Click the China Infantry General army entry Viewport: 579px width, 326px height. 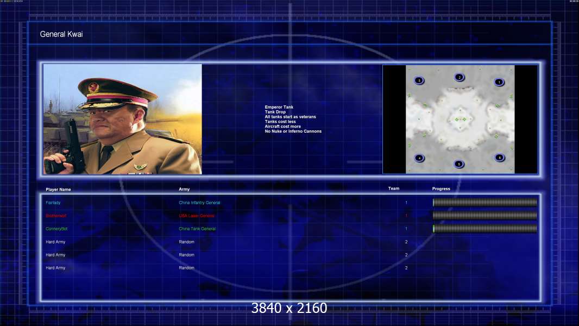pyautogui.click(x=199, y=203)
